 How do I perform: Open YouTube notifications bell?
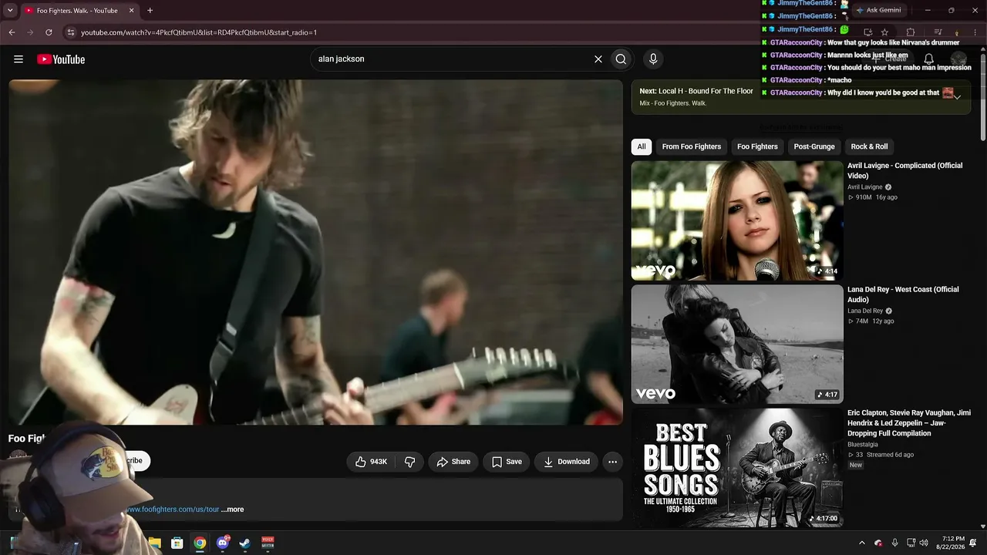[x=929, y=59]
